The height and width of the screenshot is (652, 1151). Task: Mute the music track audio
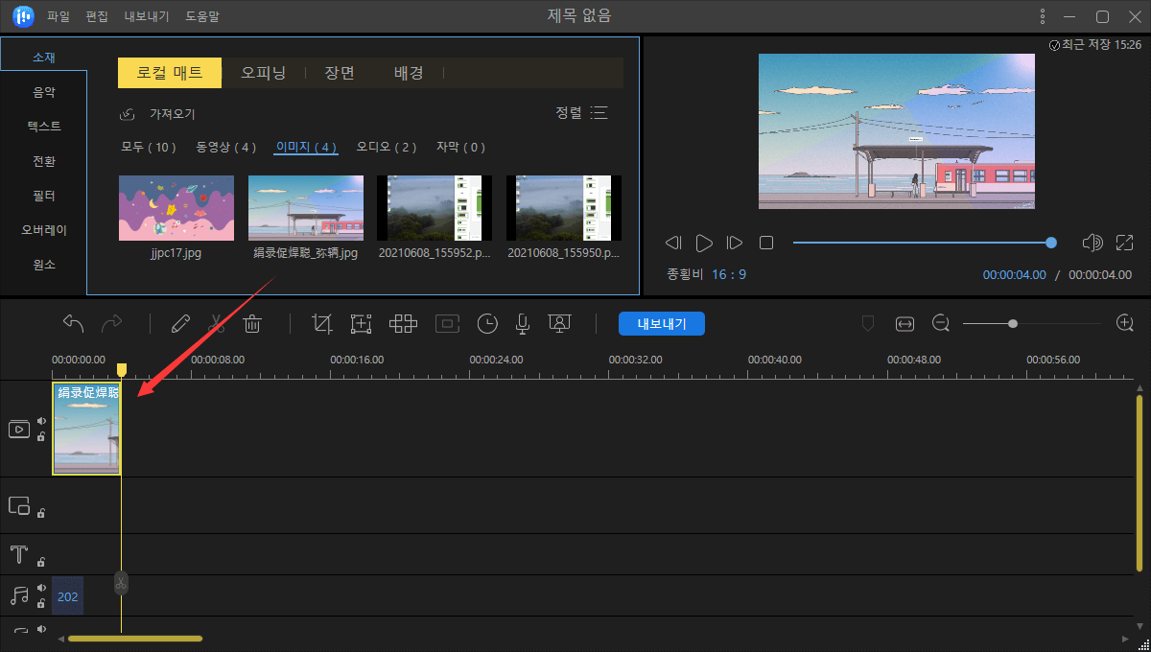click(x=40, y=587)
